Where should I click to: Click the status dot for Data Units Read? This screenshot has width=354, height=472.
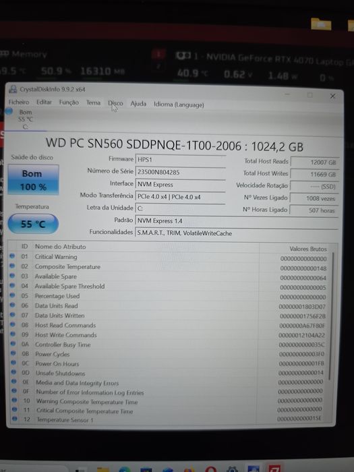tap(12, 305)
